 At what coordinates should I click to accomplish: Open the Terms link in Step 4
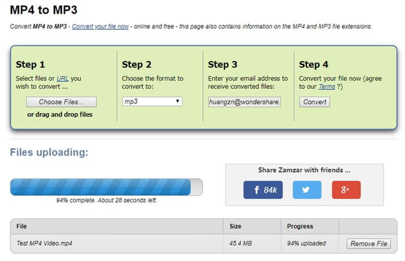coord(326,87)
